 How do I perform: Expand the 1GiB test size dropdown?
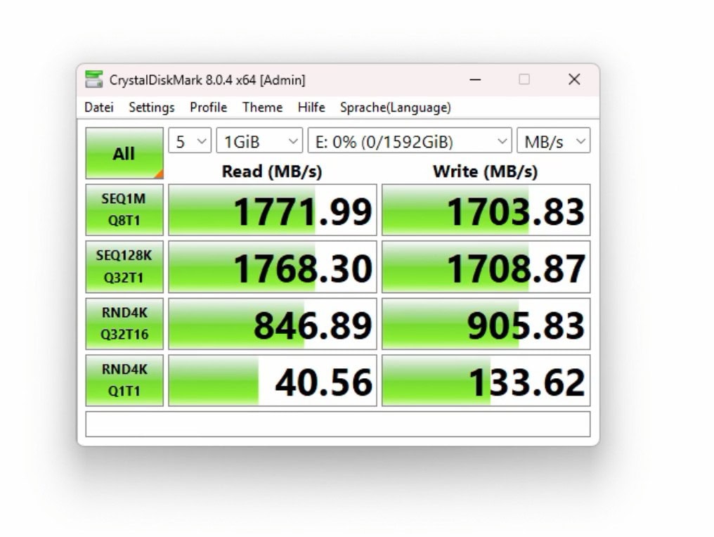pos(259,141)
